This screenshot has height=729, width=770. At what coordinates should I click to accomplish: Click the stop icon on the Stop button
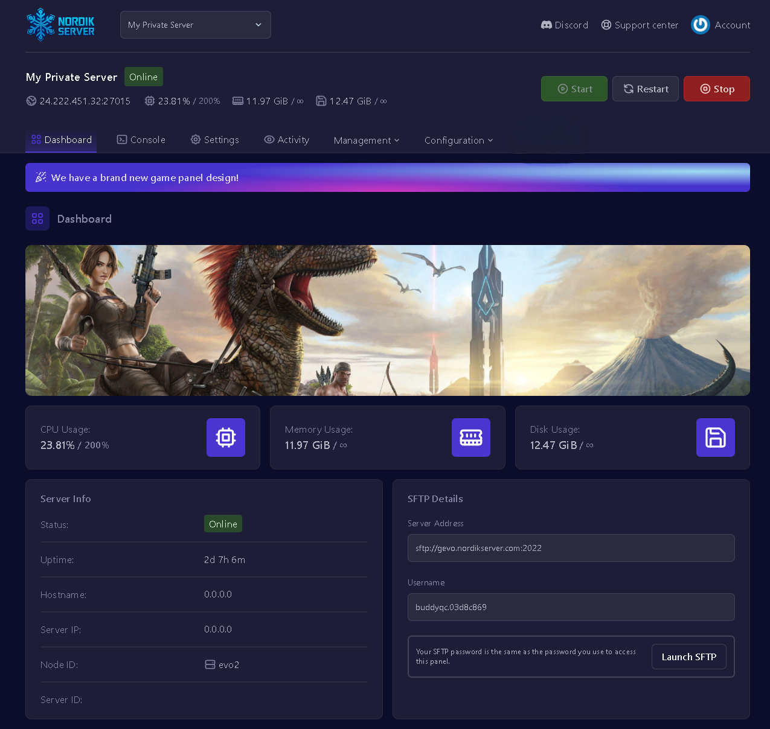[705, 89]
